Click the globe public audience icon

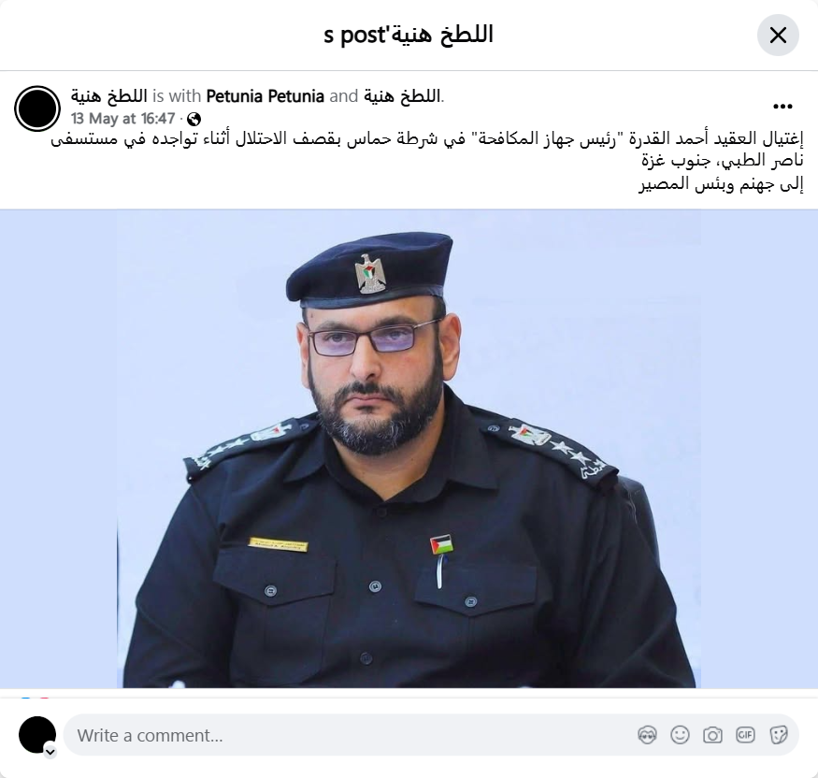pos(194,120)
